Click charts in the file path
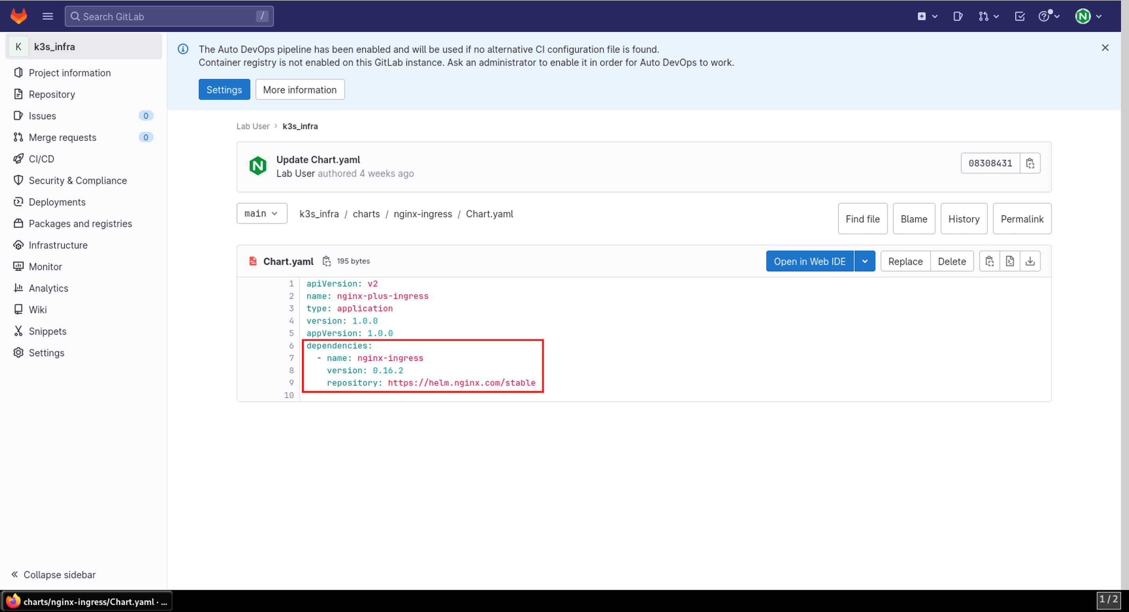 [367, 214]
